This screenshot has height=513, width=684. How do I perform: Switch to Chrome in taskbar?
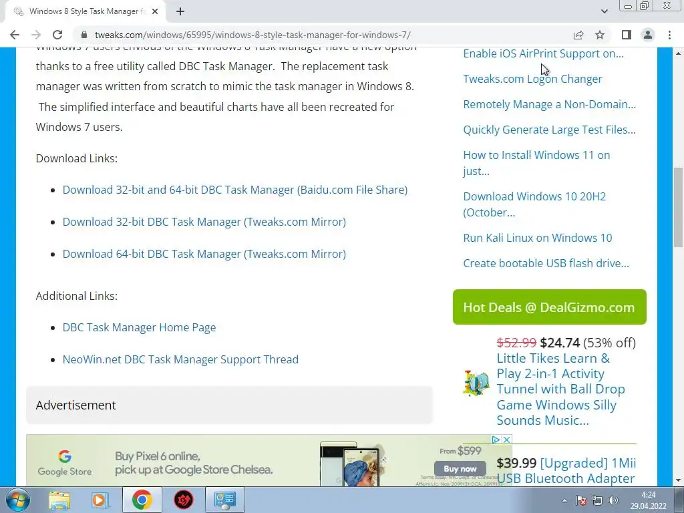click(x=142, y=500)
